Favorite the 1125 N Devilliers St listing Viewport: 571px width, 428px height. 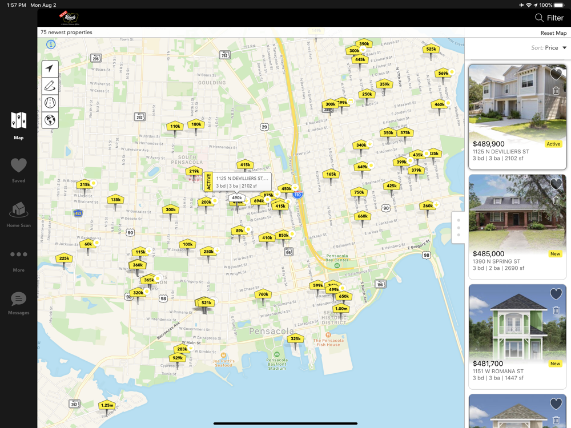pos(556,74)
